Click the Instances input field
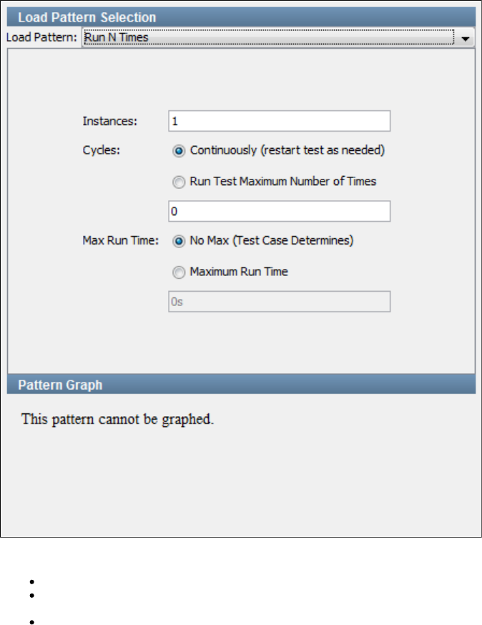482x625 pixels. 279,121
